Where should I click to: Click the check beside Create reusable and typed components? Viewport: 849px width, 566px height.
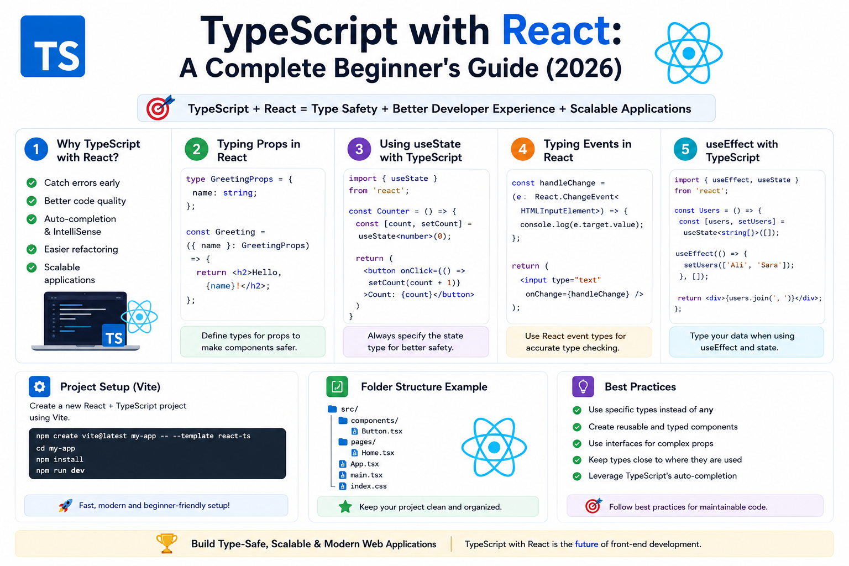577,427
